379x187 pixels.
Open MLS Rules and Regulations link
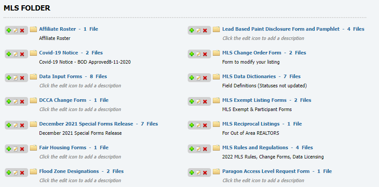(x=268, y=147)
